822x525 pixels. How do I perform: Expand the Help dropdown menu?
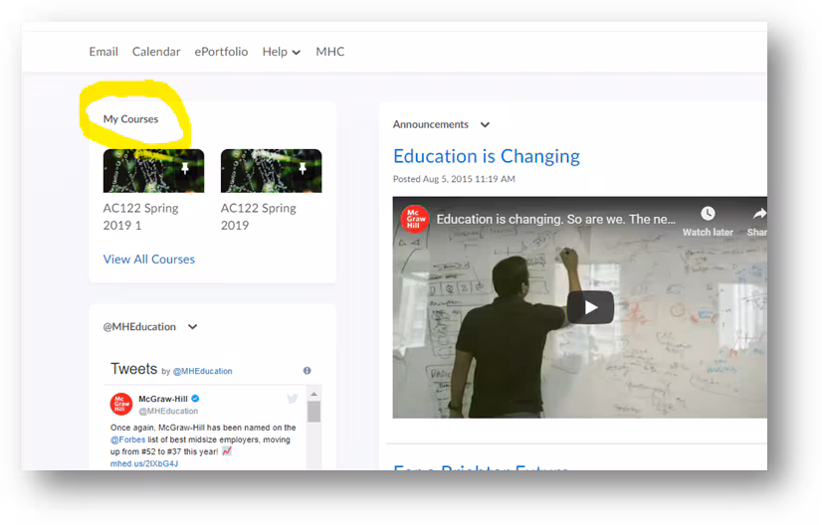[281, 52]
